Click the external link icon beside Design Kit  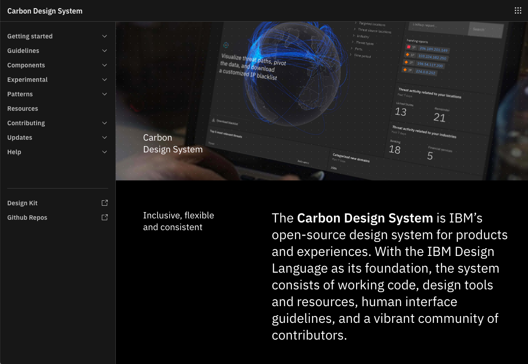tap(105, 203)
